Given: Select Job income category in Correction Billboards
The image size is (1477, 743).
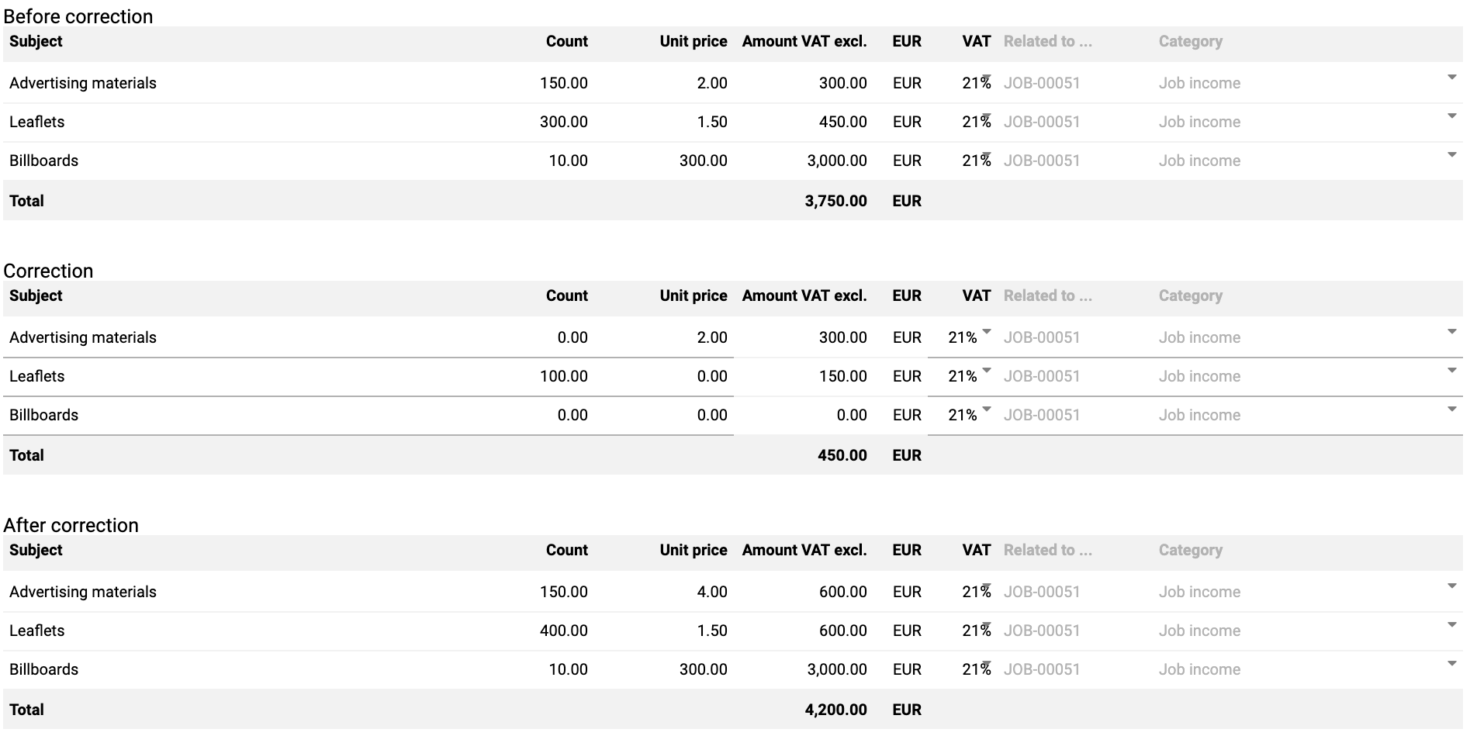Looking at the screenshot, I should pos(1199,415).
